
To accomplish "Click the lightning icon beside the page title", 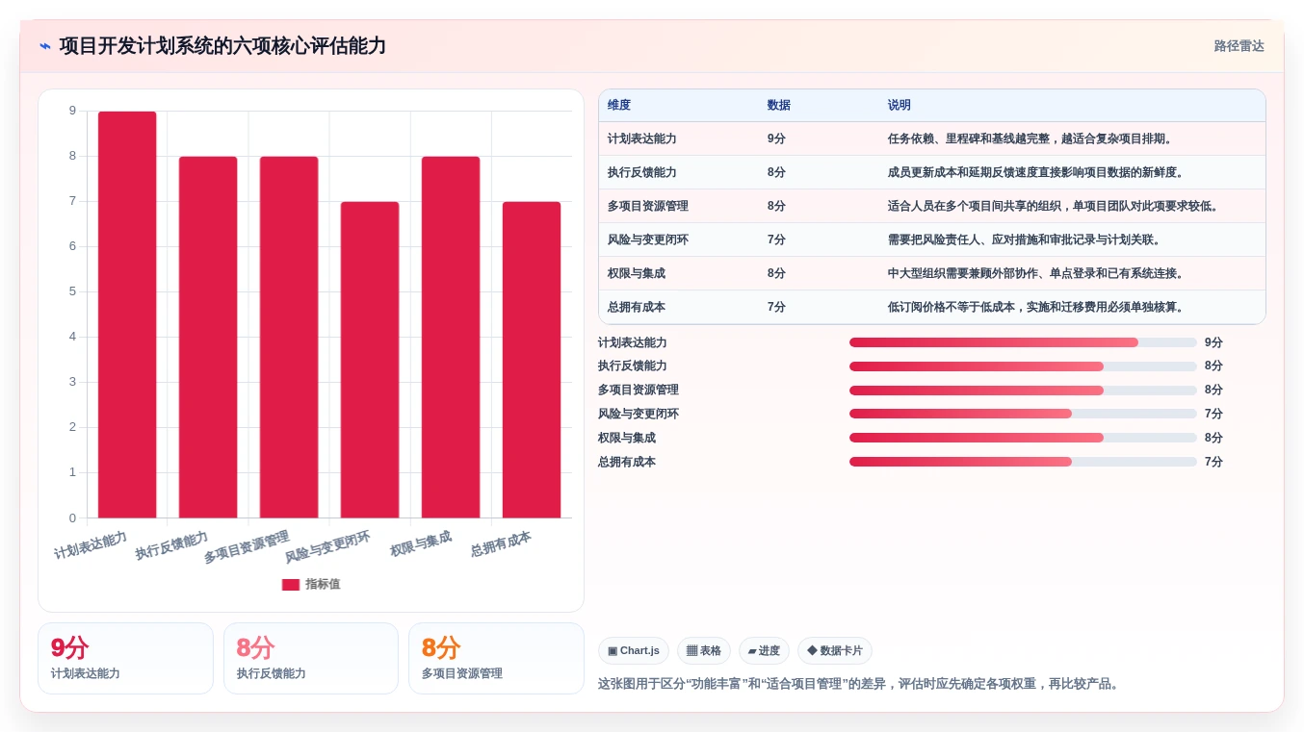I will pyautogui.click(x=45, y=46).
